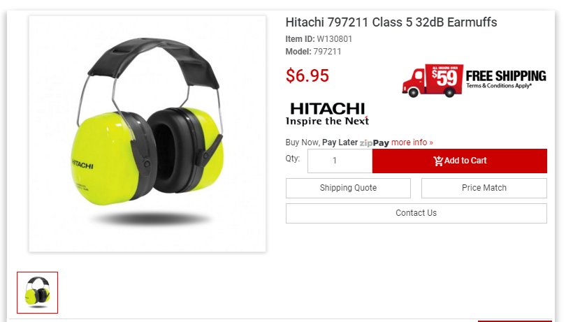Click the Terms & Conditions Apply text
573x322 pixels.
pos(499,86)
